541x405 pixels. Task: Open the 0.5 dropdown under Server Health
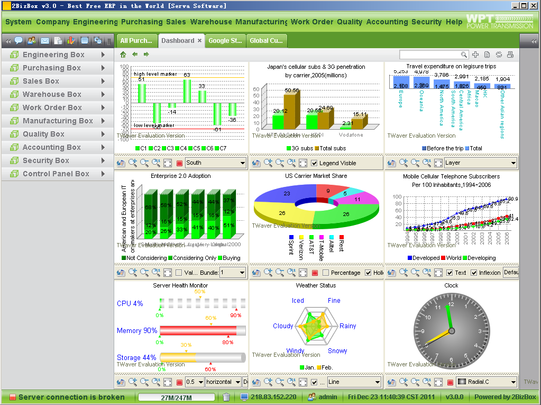pyautogui.click(x=194, y=382)
